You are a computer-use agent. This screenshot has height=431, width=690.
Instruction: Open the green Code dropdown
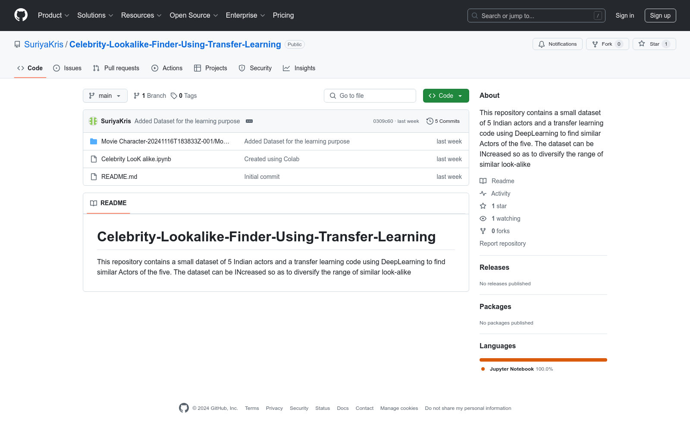[x=446, y=96]
